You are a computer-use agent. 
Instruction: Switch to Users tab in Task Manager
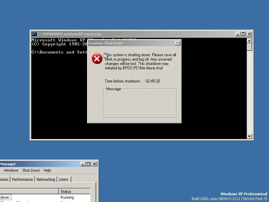(64, 179)
